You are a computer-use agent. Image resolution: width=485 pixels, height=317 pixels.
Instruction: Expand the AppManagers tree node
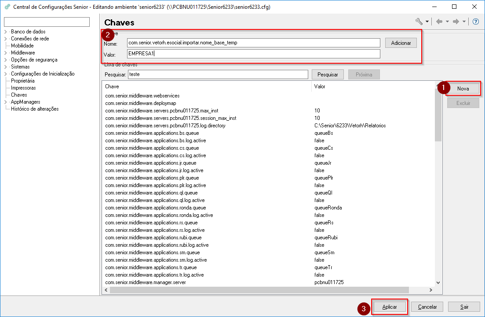pos(5,102)
